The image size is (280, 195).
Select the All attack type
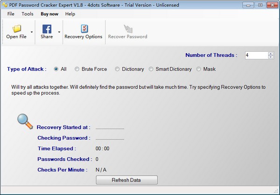pos(56,69)
